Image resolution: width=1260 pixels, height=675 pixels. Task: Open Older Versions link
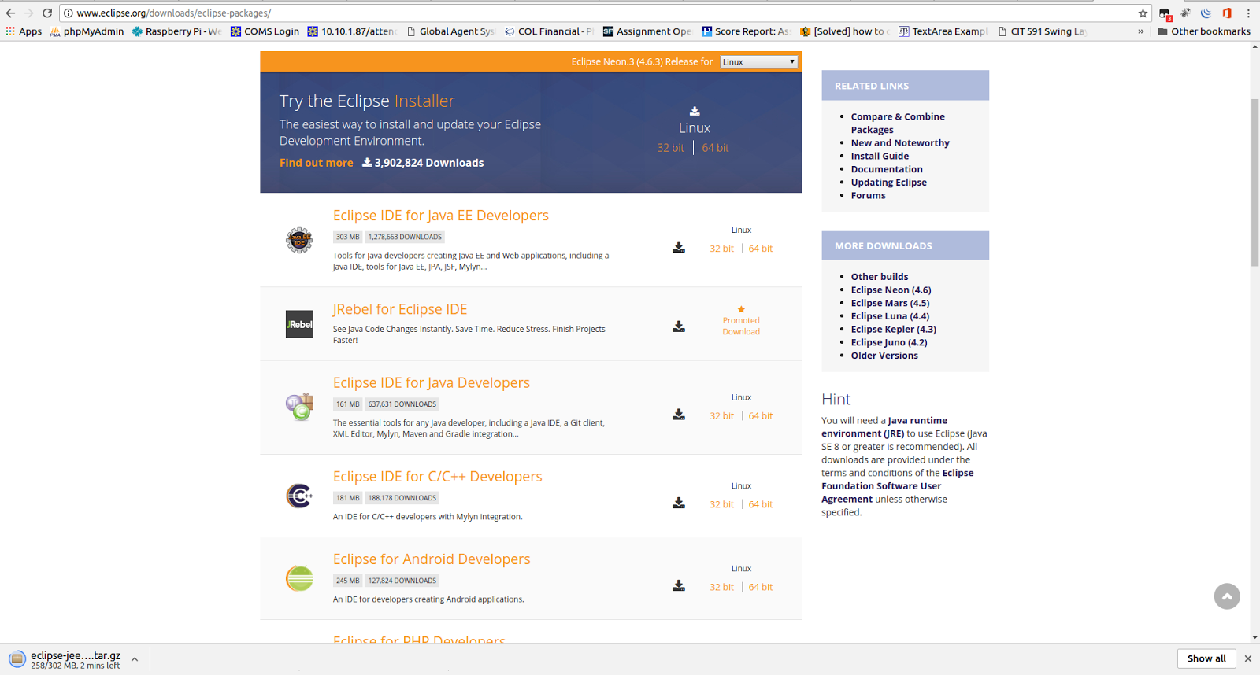(884, 356)
